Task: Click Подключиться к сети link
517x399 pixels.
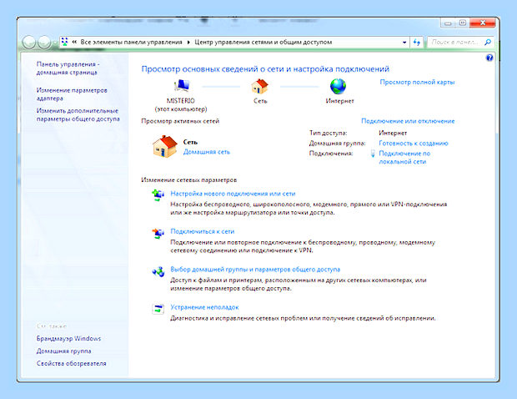Action: click(202, 231)
